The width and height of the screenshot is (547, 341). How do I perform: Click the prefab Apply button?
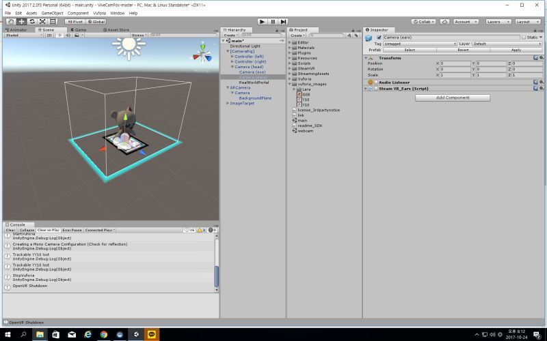click(516, 50)
